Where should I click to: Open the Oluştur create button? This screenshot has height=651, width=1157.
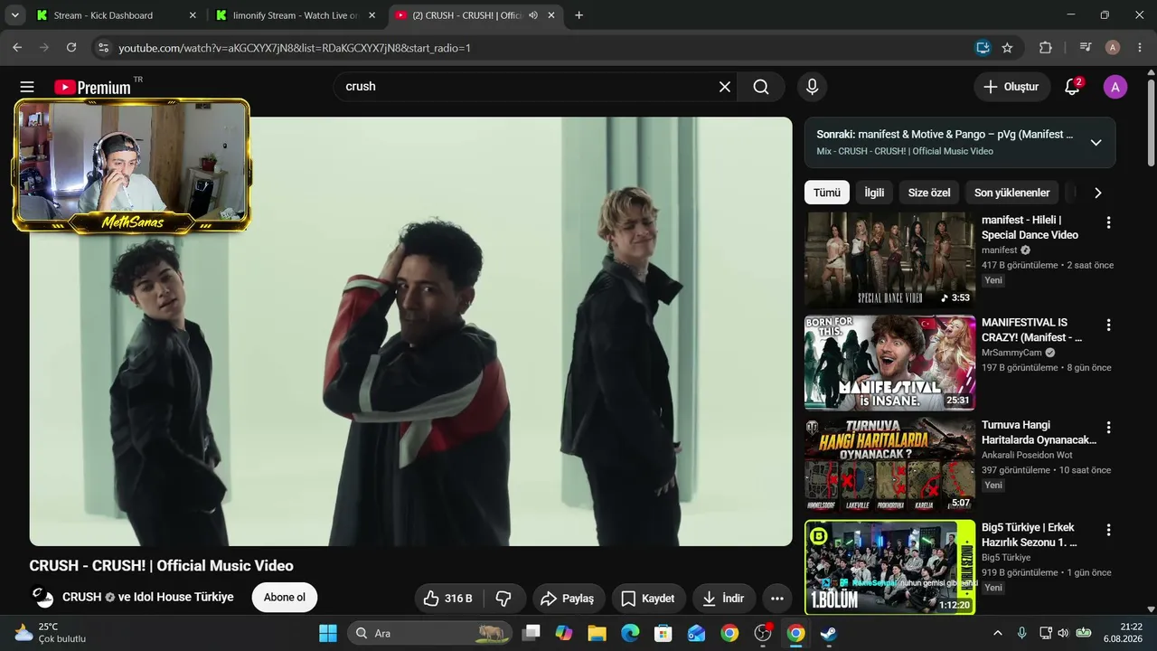pos(1011,87)
